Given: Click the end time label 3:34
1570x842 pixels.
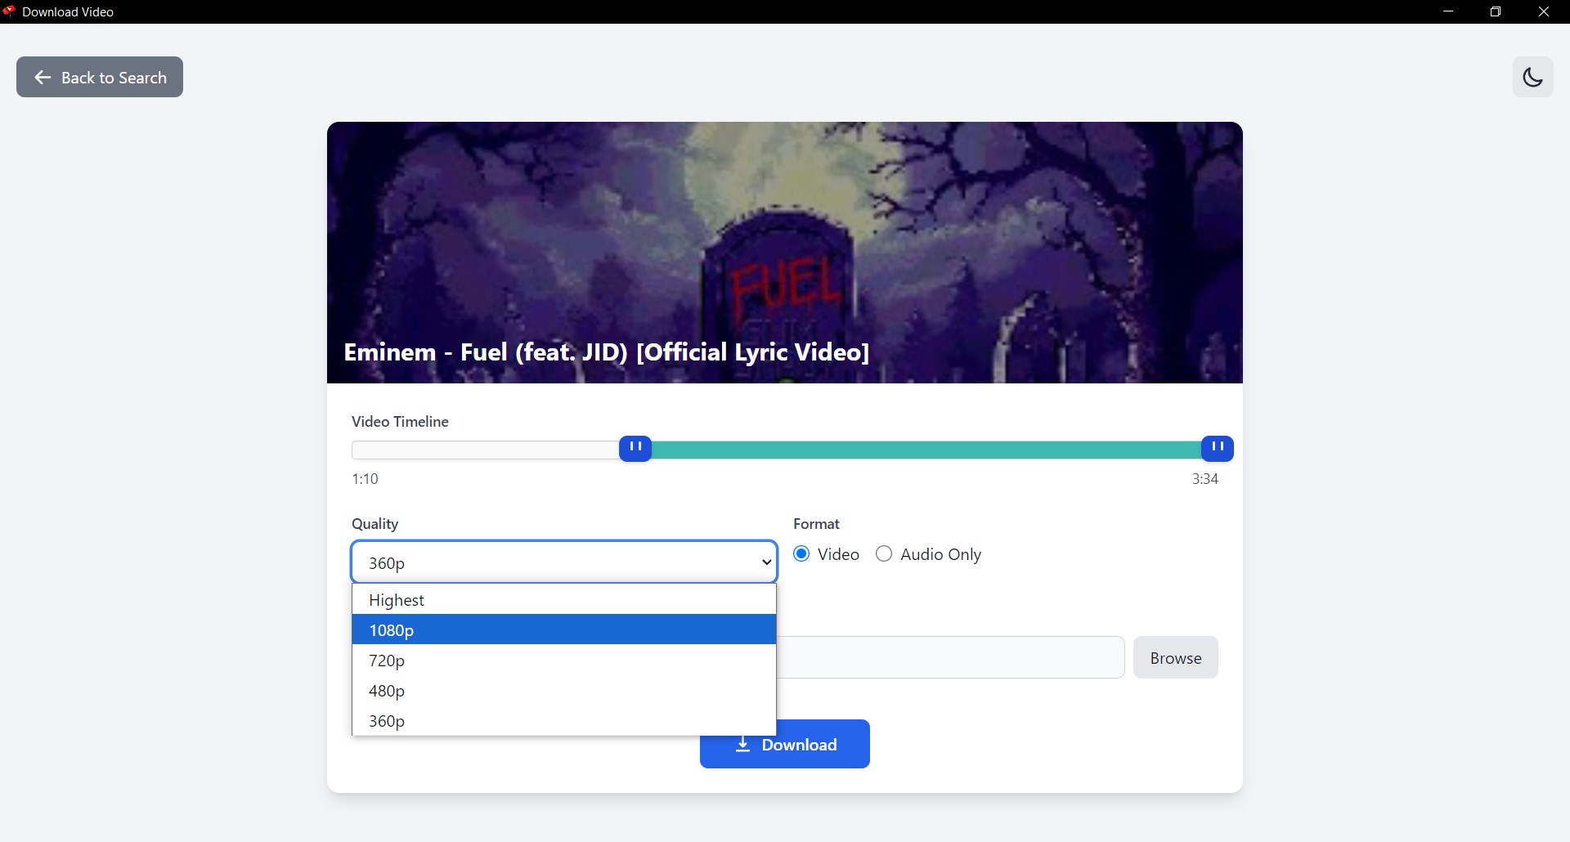Looking at the screenshot, I should [1205, 479].
